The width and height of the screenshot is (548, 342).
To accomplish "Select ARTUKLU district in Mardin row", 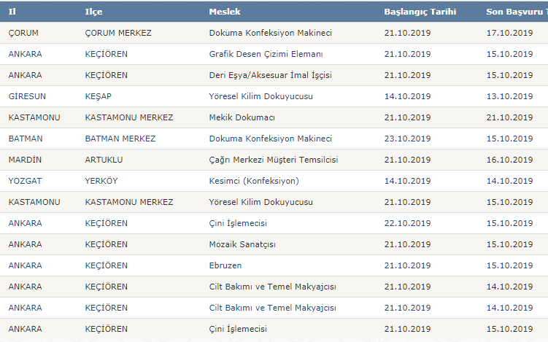I will [104, 160].
